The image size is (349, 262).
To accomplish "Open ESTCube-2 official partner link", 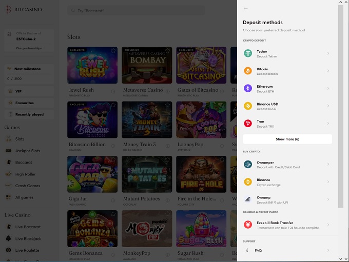I will (x=26, y=39).
